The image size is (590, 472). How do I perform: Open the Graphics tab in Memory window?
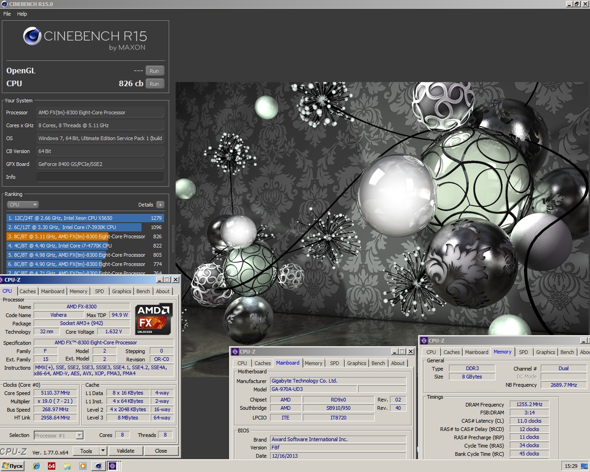[x=545, y=352]
